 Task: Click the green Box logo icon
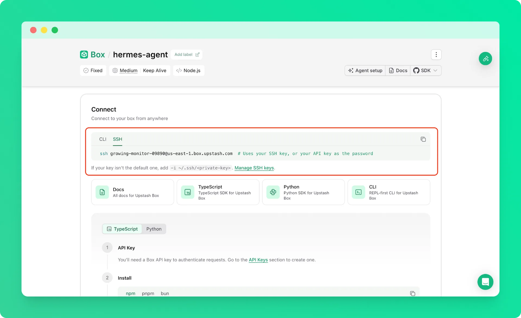tap(84, 54)
